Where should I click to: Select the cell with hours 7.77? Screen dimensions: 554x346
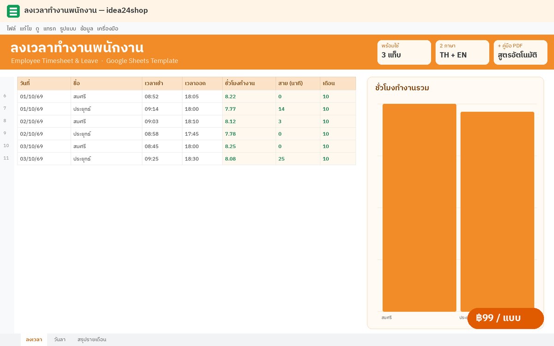coord(249,109)
